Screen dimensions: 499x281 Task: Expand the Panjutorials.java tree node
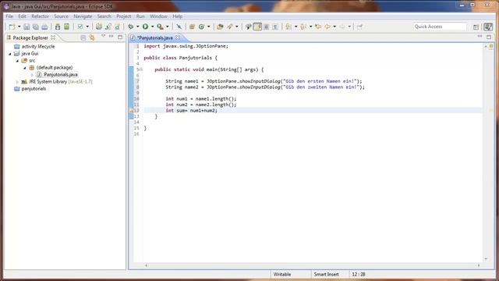point(32,75)
